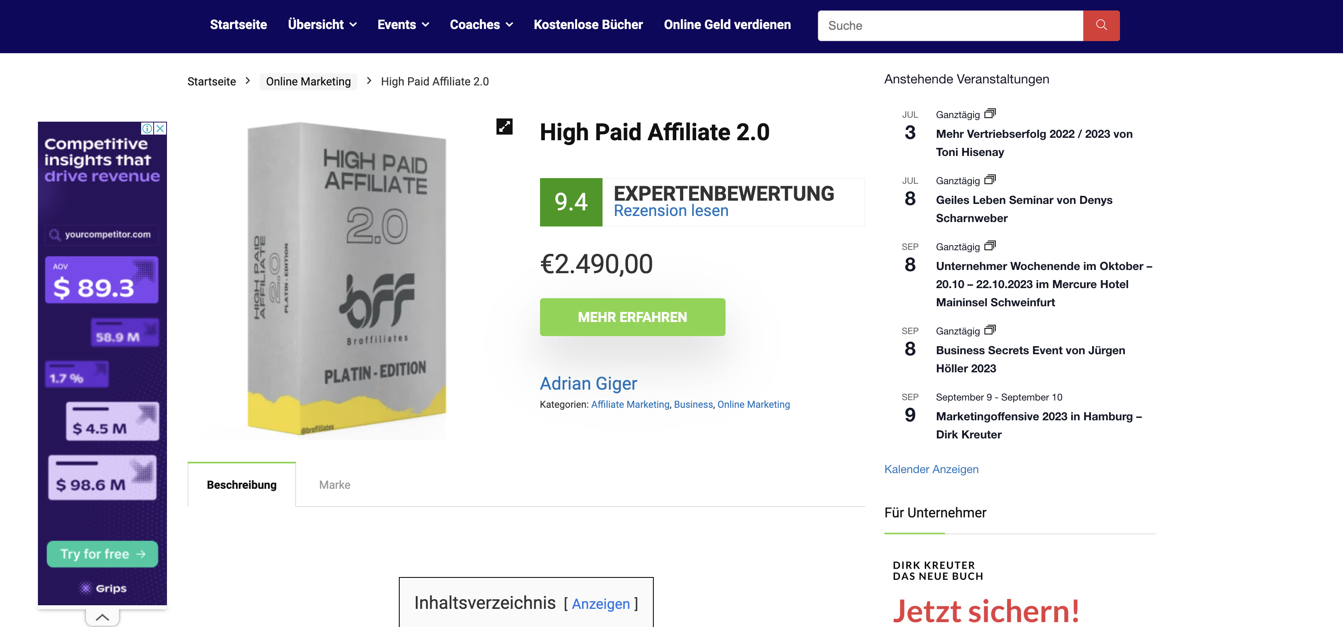
Task: Open Marketingoffensive 2023 in Hamburg event
Action: pos(1039,426)
